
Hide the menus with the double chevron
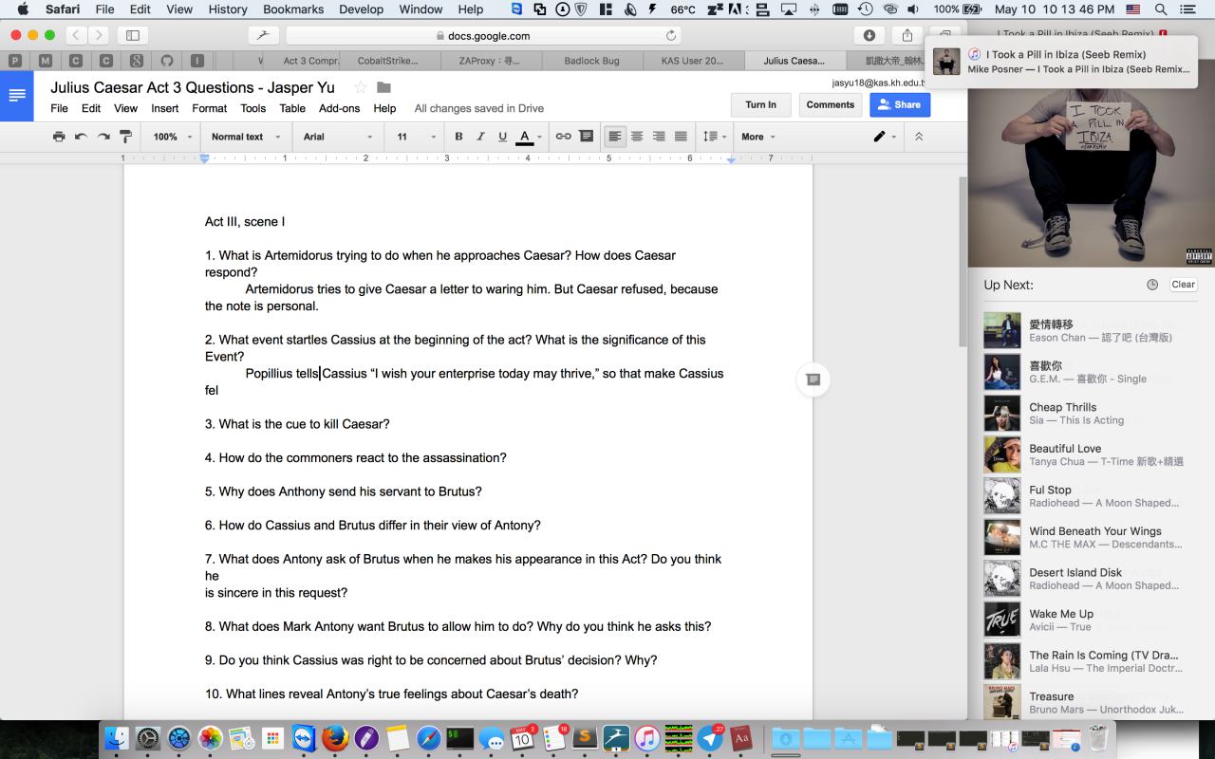[919, 137]
